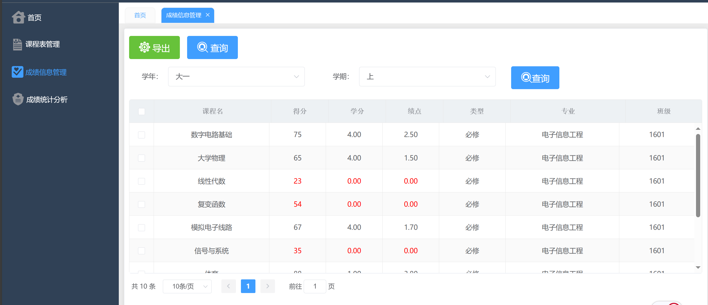Toggle the select-all header checkbox

click(142, 111)
